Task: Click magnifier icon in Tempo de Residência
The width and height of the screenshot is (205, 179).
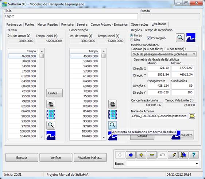Action: coord(180,38)
